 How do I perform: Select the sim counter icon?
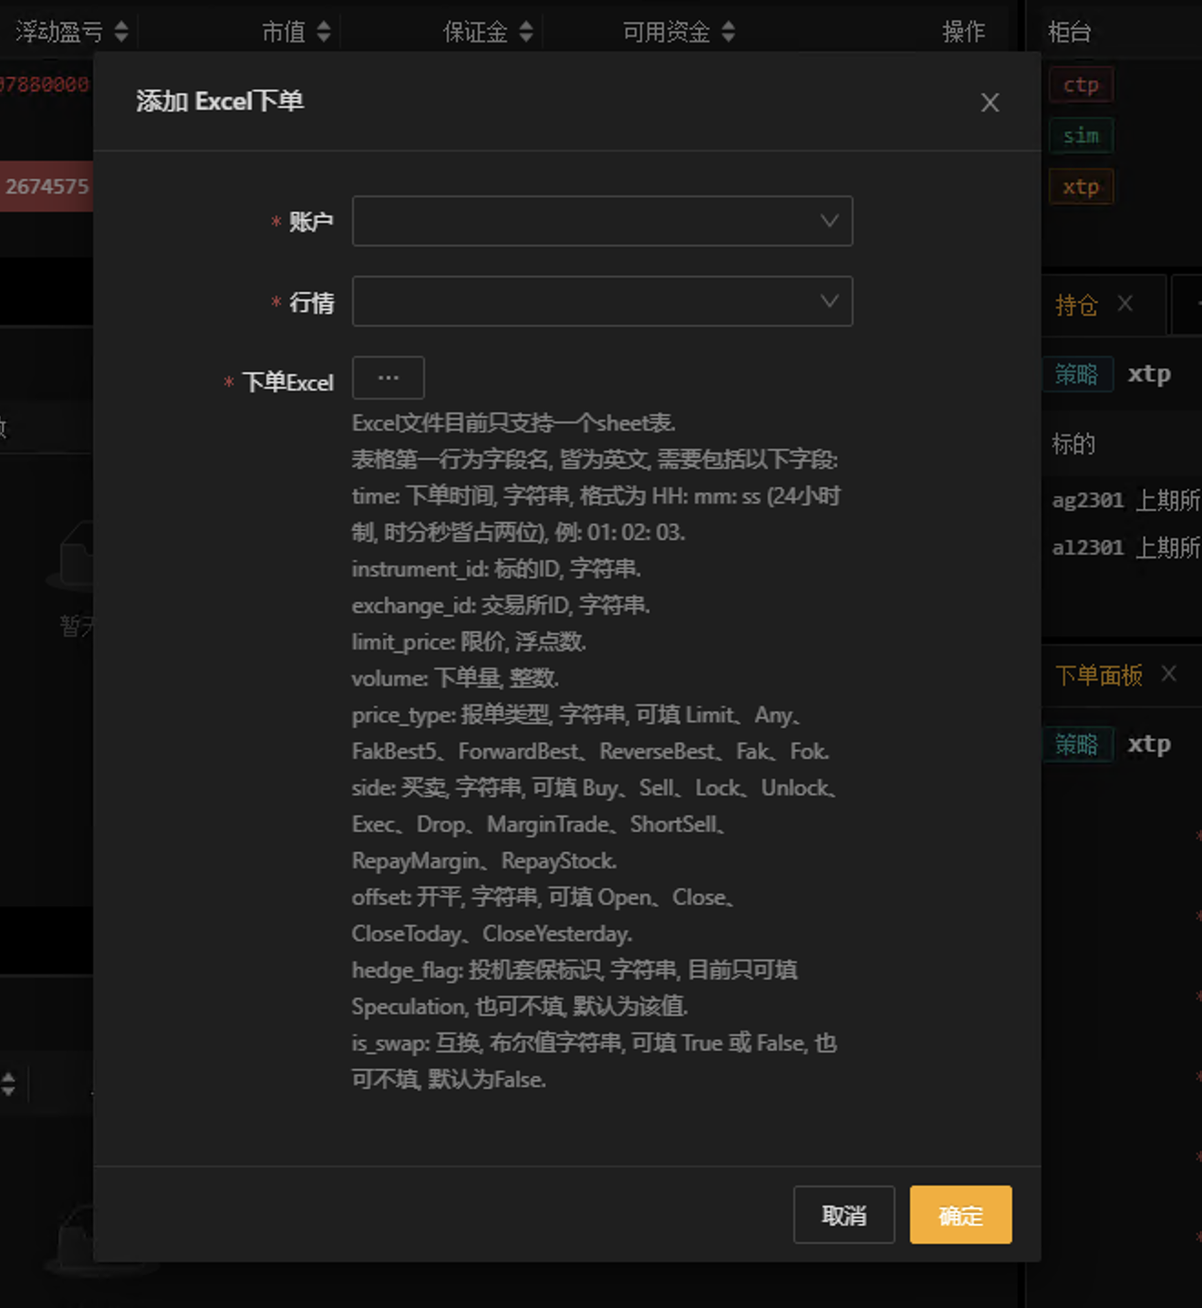click(x=1081, y=135)
